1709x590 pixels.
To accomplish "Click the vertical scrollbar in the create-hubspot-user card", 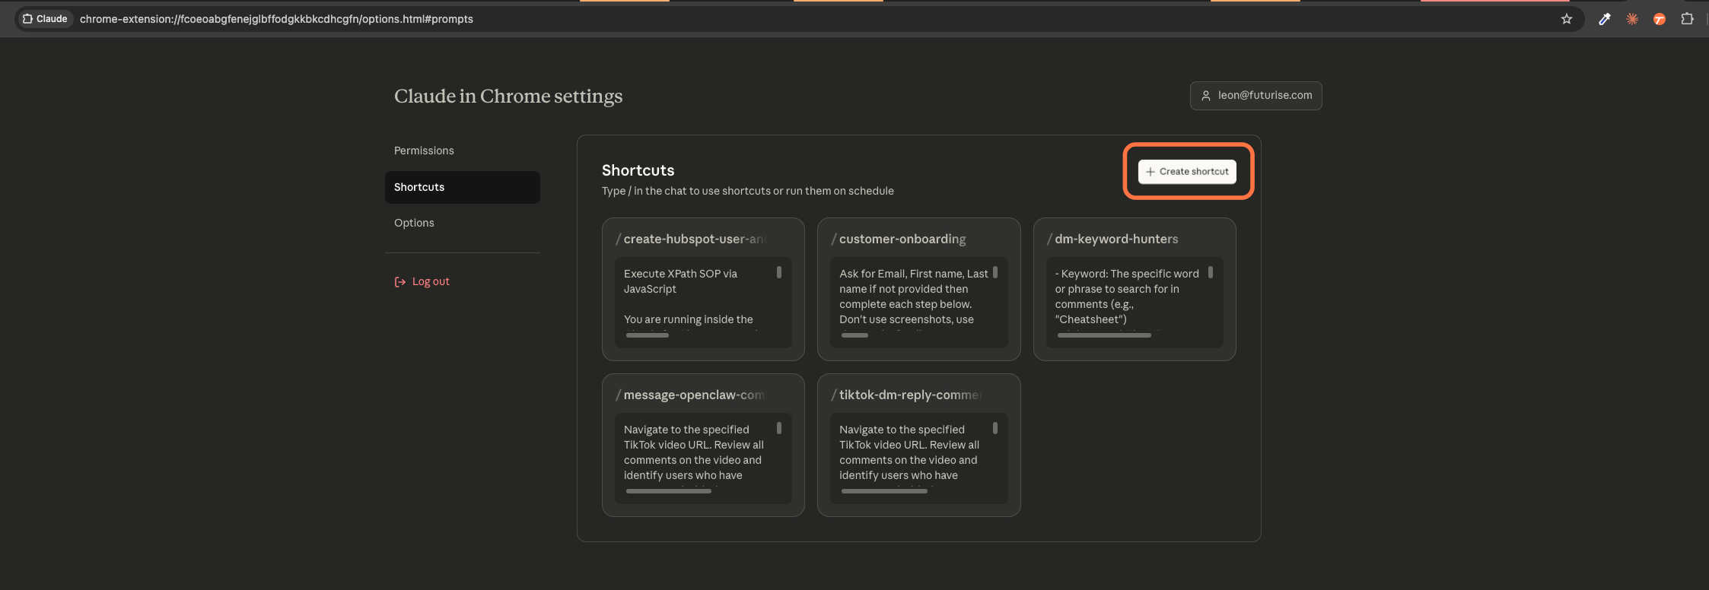I will 779,272.
